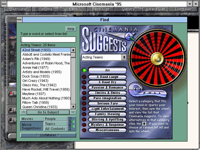
Task: Select the All category radio light
Action: pyautogui.click(x=84, y=70)
